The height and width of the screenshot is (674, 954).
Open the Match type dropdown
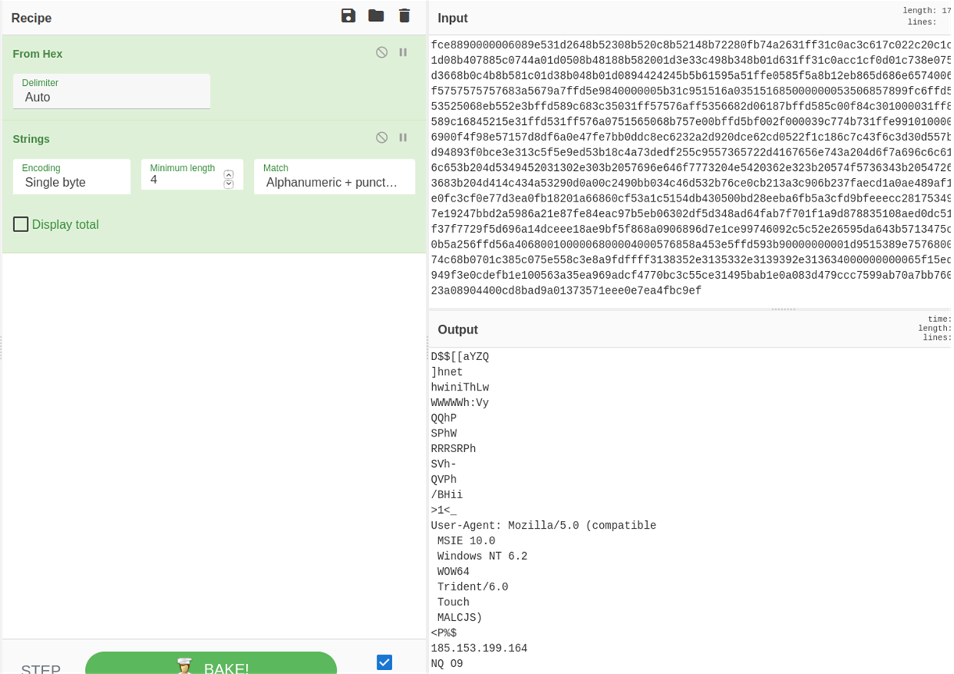pyautogui.click(x=334, y=177)
